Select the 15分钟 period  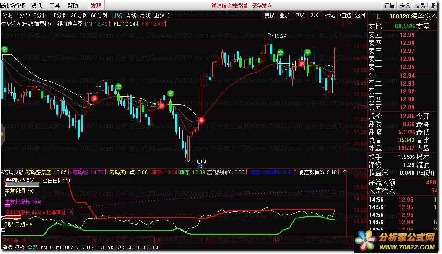[x=59, y=15]
